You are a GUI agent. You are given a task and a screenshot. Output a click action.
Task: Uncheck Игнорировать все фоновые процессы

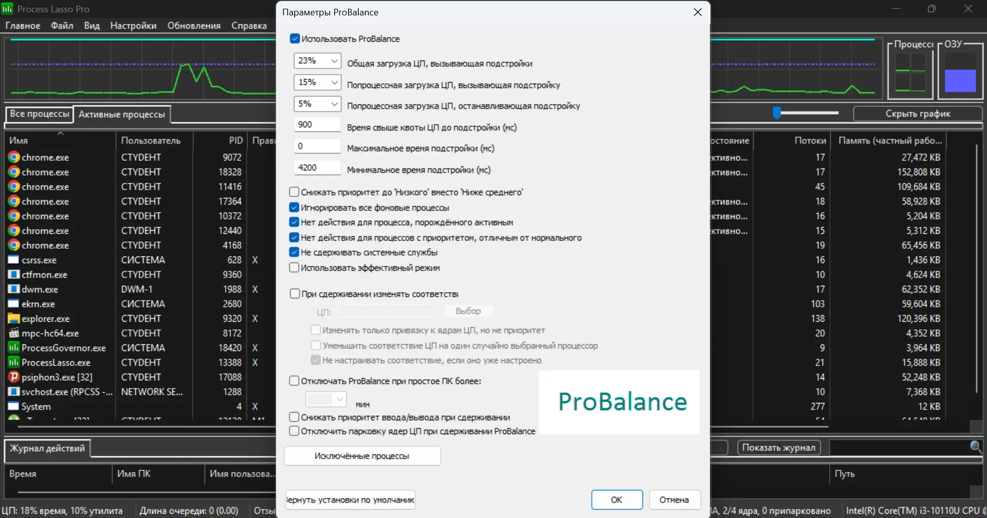click(294, 207)
